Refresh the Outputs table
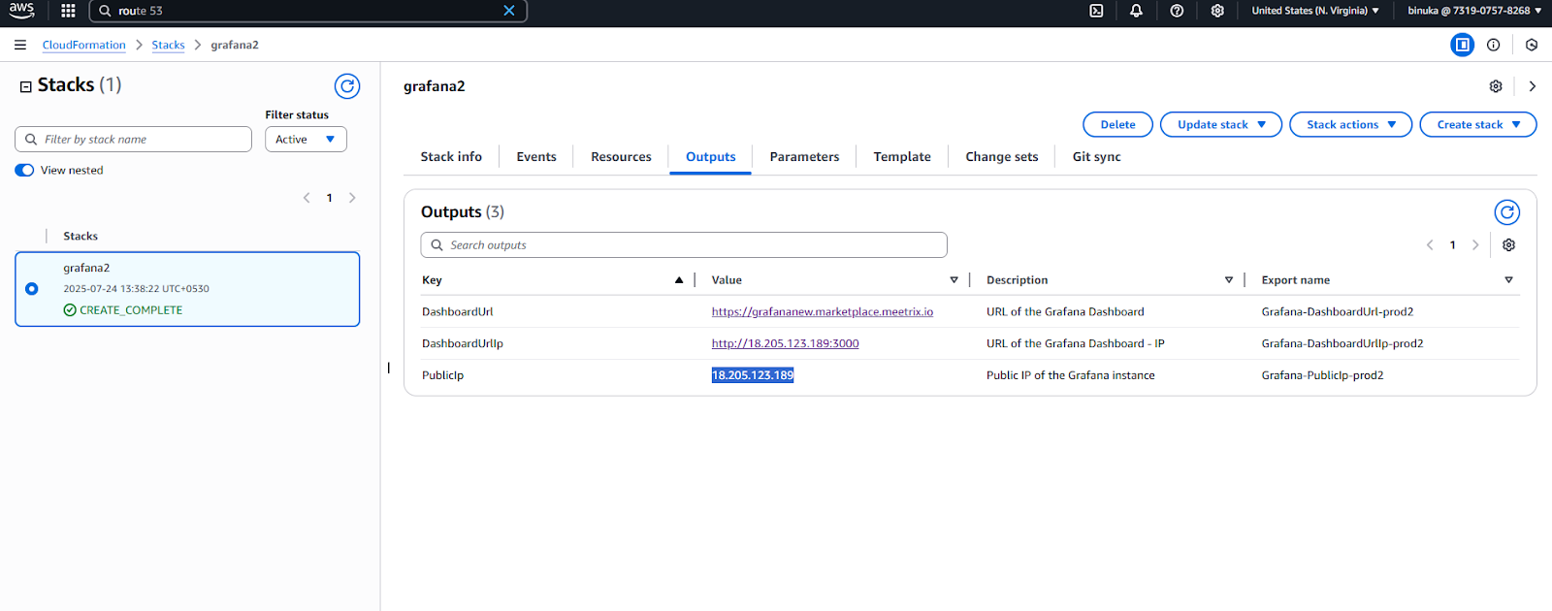The height and width of the screenshot is (611, 1552). [1507, 212]
